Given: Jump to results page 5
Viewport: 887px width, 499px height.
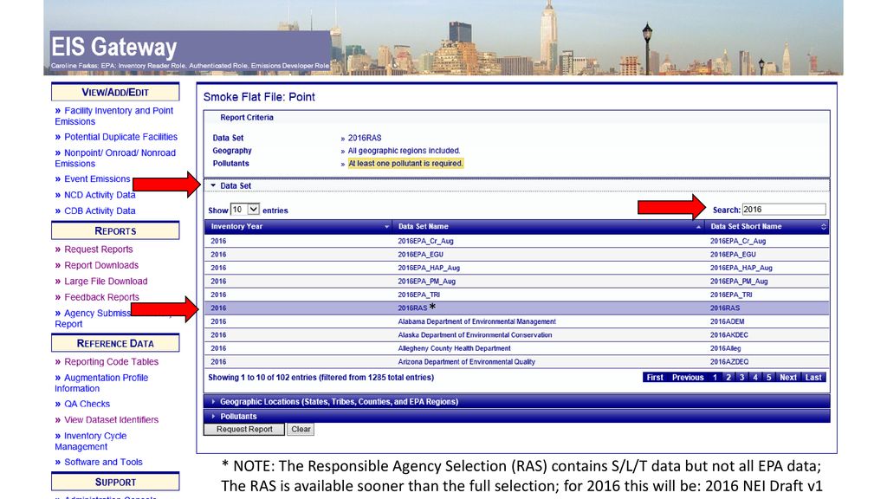Looking at the screenshot, I should [x=769, y=378].
